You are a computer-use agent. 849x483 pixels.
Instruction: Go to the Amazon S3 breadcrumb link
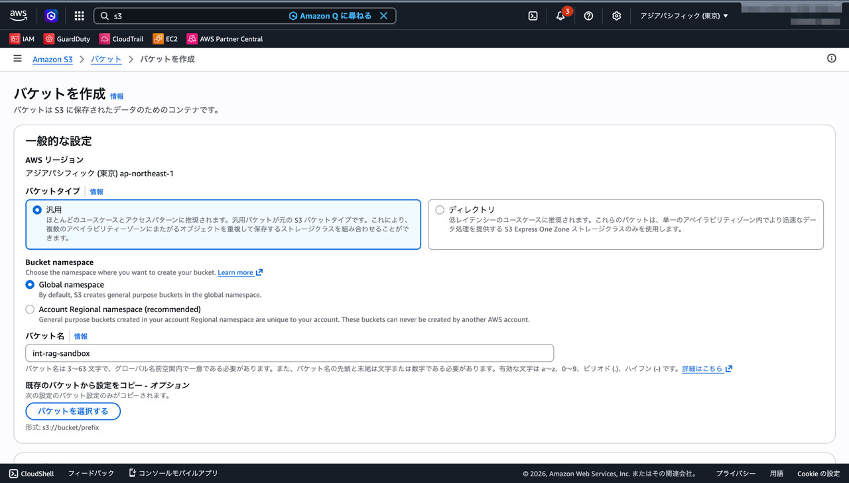click(52, 60)
